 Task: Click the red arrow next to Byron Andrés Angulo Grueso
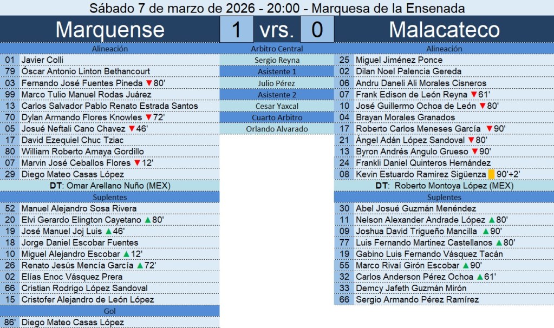pos(475,152)
